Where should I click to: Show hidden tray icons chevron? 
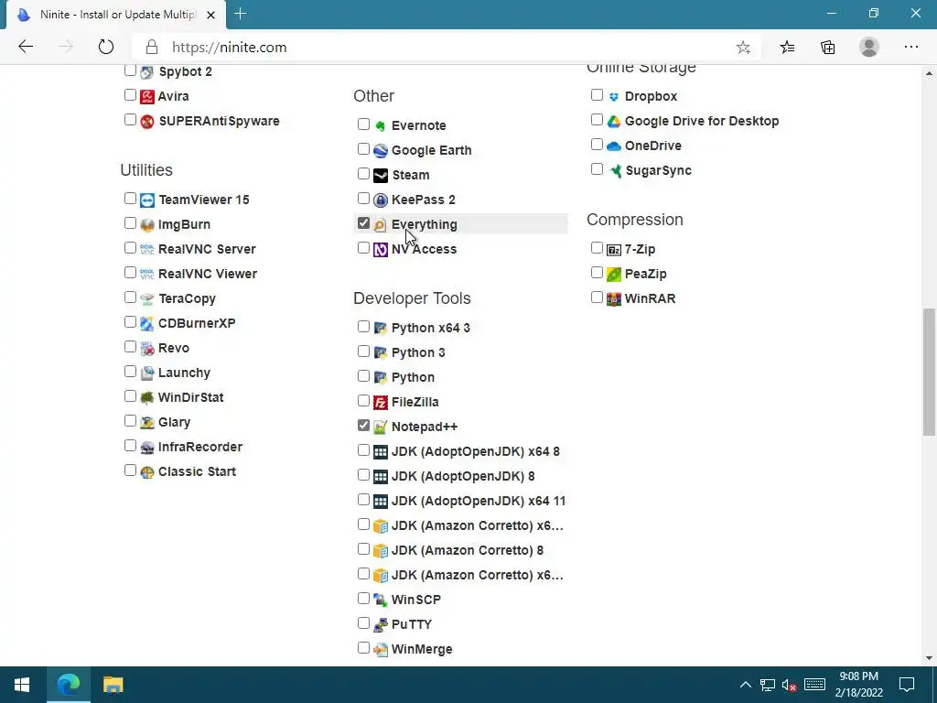(745, 685)
